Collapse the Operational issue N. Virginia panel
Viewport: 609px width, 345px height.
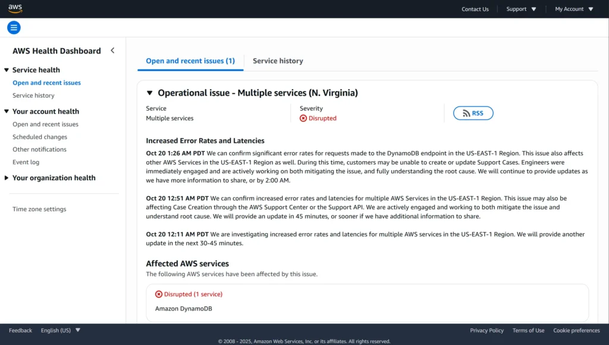pyautogui.click(x=149, y=93)
